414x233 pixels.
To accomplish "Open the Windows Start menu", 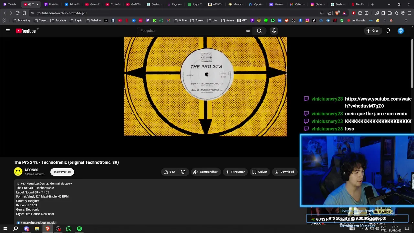I will pos(5,229).
